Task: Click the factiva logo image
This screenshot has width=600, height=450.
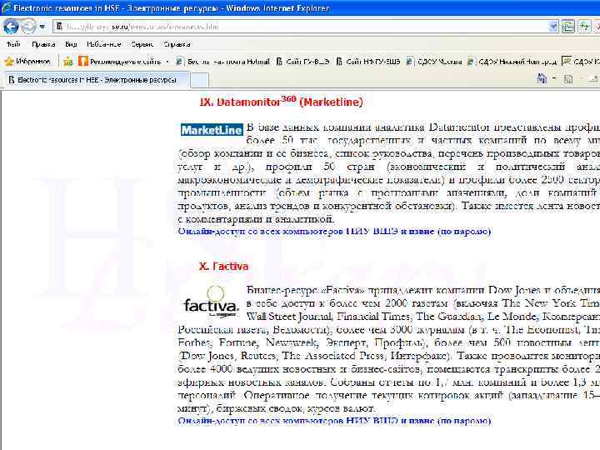Action: 211,302
